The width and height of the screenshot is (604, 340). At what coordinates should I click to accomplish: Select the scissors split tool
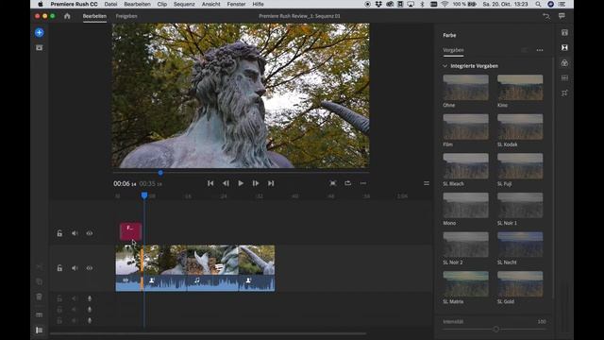tap(40, 266)
